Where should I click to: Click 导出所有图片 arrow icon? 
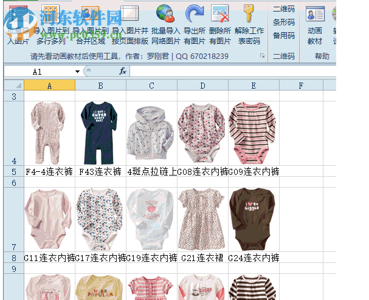coord(195,13)
